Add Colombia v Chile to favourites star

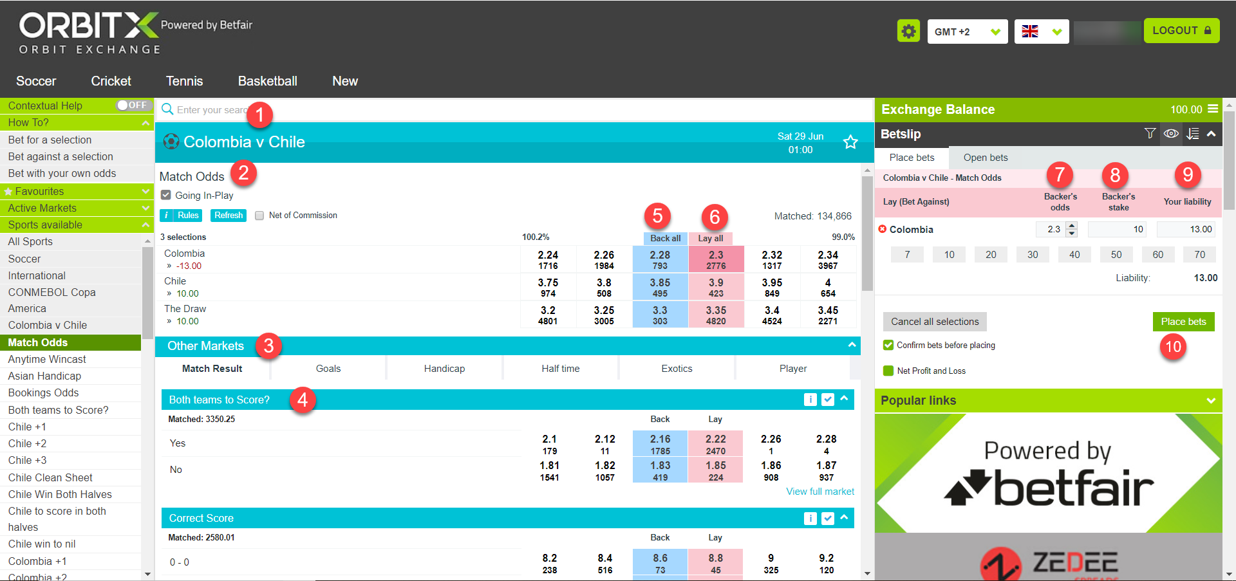(x=850, y=142)
